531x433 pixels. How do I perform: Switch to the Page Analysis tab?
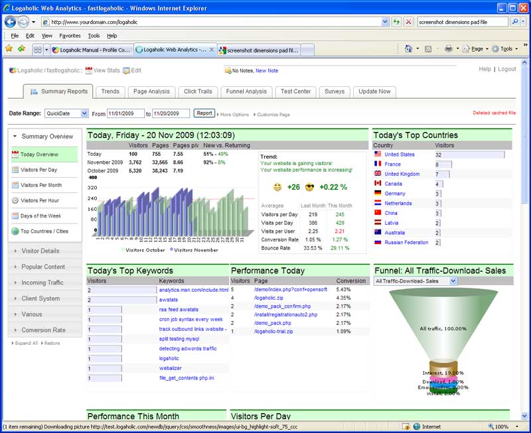click(x=151, y=92)
